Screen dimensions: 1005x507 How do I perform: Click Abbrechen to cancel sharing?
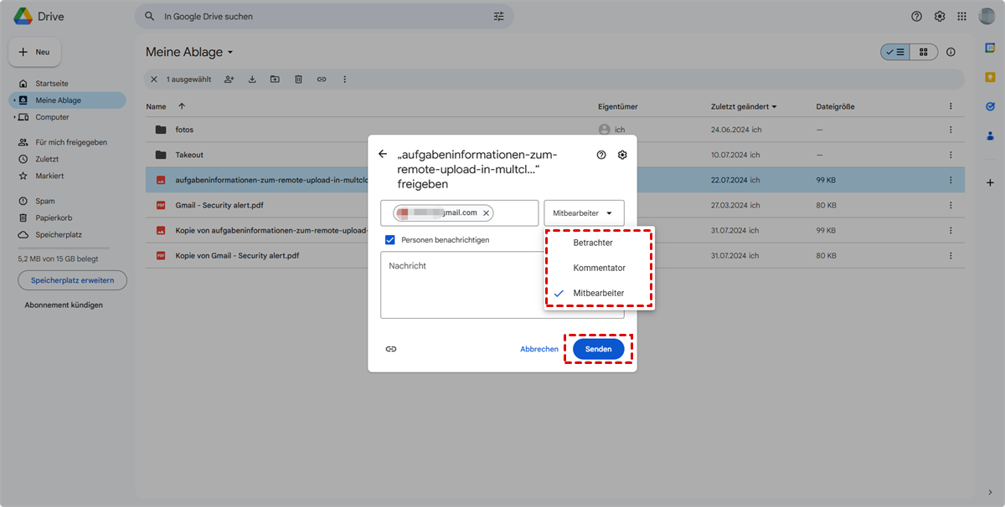[x=539, y=349]
